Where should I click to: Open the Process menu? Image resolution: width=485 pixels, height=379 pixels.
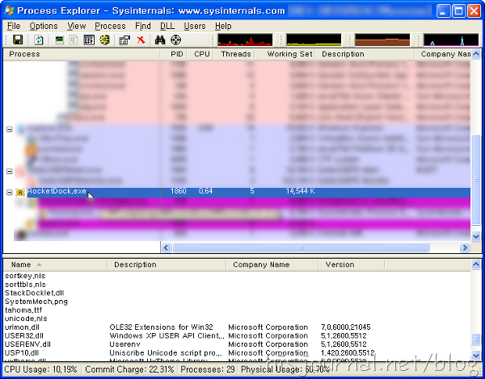point(110,27)
